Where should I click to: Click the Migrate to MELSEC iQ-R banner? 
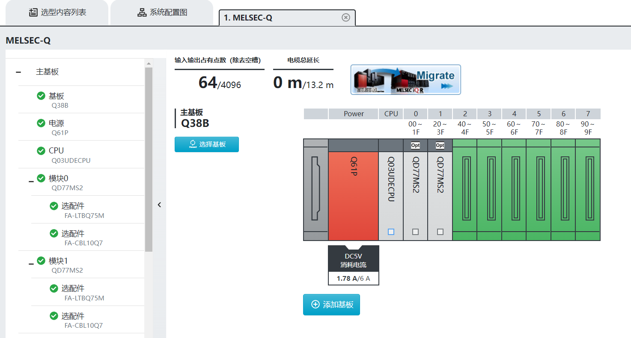405,79
